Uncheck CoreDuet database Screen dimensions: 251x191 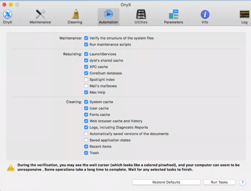[86, 73]
